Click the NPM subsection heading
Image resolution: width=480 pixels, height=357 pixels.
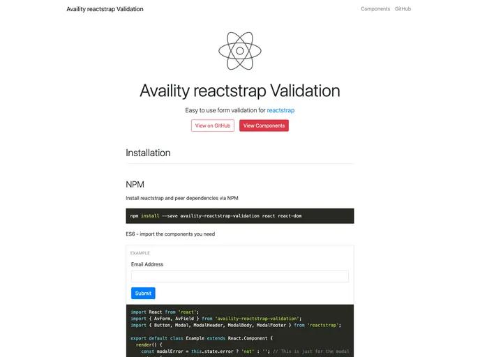pos(135,185)
